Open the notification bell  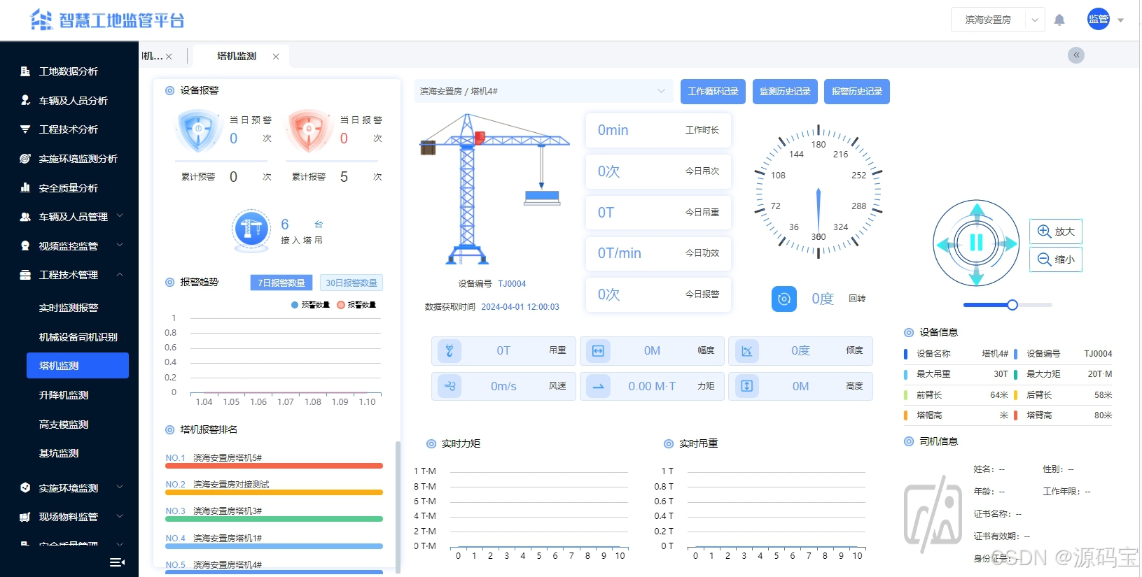click(1059, 20)
